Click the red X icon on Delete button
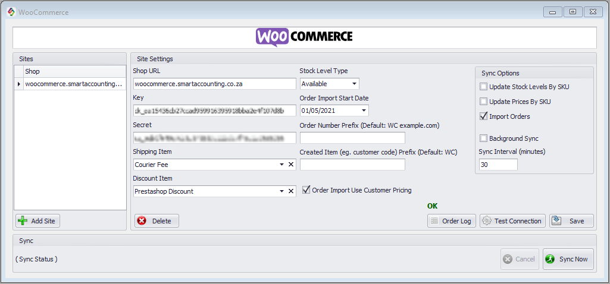Image resolution: width=610 pixels, height=284 pixels. (142, 221)
